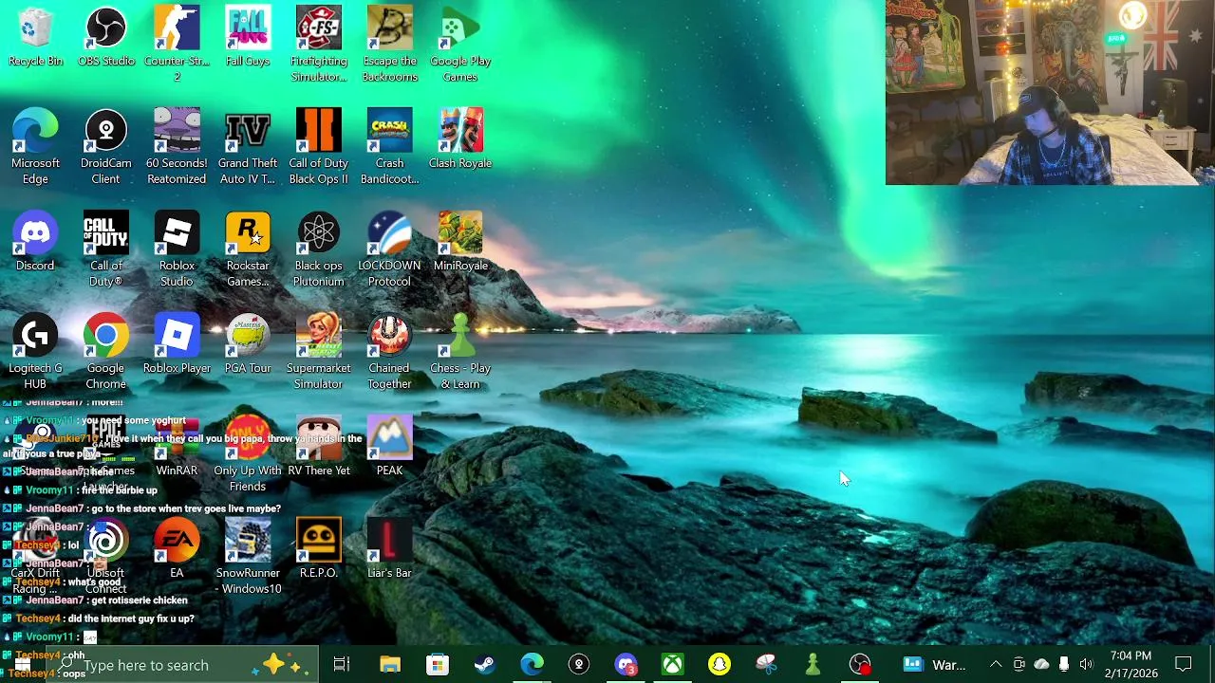Open the clock showing 7:04 PM
Viewport: 1215px width, 683px height.
tap(1131, 665)
